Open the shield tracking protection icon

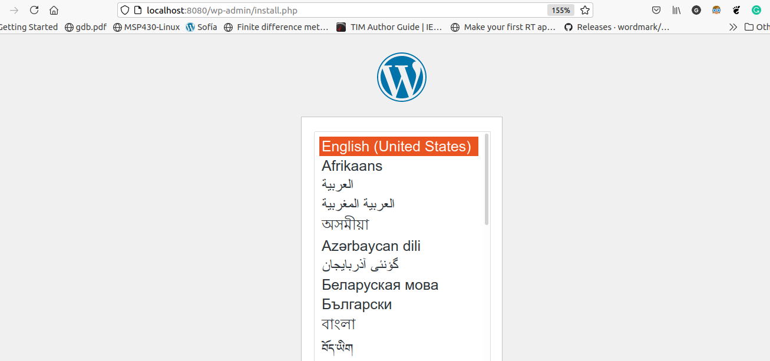[125, 10]
